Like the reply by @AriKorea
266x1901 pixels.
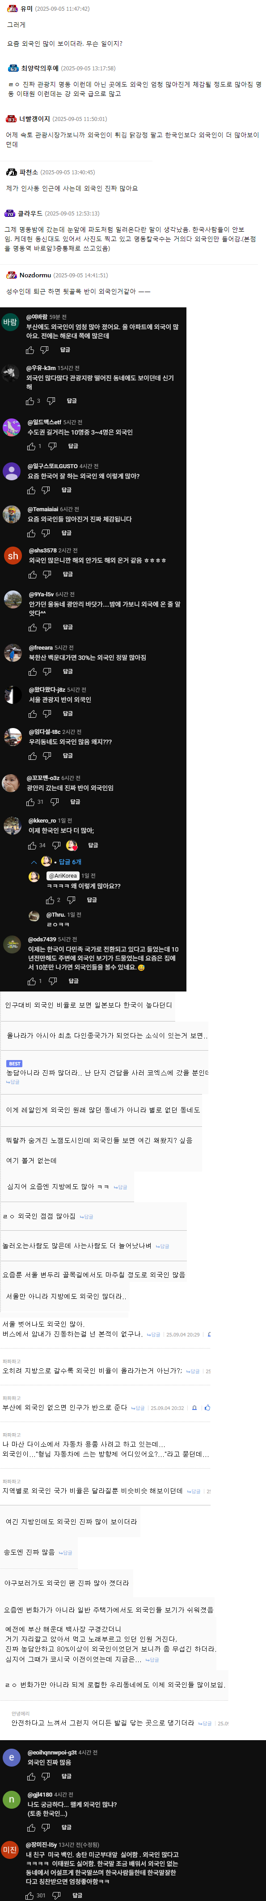pyautogui.click(x=50, y=900)
